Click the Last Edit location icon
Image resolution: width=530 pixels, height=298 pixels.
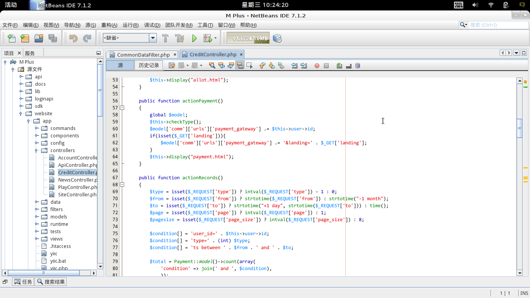click(172, 66)
